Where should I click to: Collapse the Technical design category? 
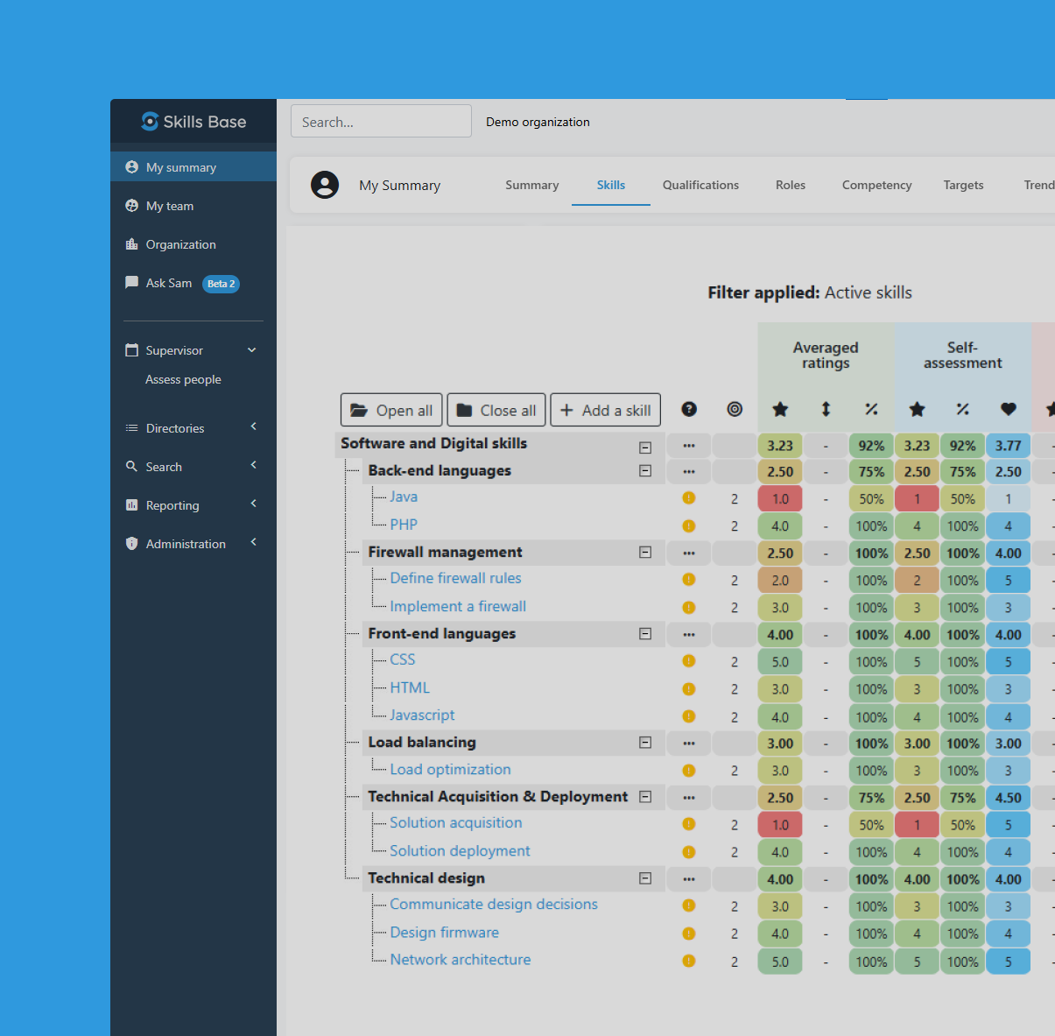(x=645, y=878)
